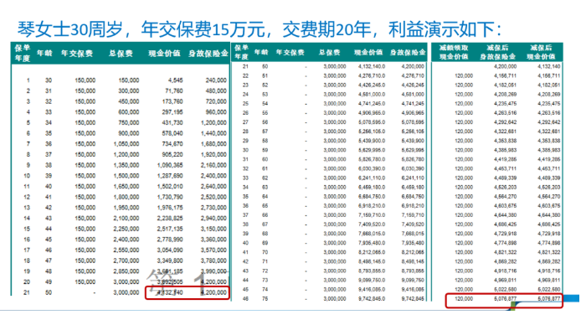This screenshot has width=581, height=325.
Task: Select cash value 4,581,000.0
Action: tap(372, 95)
